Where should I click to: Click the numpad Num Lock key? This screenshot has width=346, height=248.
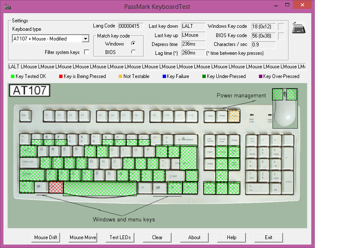click(251, 140)
